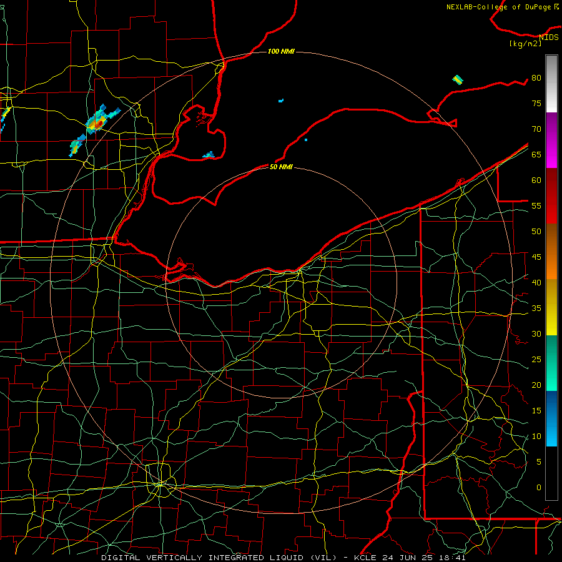Pick the red band of the color scale
Image resolution: width=562 pixels, height=562 pixels.
551,196
